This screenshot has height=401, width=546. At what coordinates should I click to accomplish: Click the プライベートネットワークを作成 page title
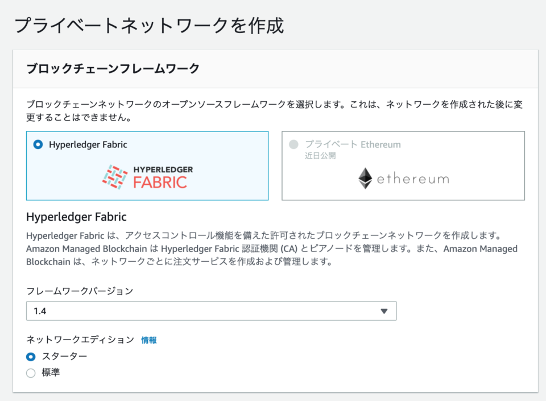149,26
